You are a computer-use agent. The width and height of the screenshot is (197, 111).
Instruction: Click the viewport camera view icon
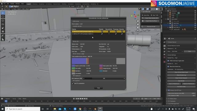(138, 27)
